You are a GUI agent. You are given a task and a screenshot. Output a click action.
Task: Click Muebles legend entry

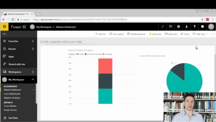pyautogui.click(x=80, y=54)
